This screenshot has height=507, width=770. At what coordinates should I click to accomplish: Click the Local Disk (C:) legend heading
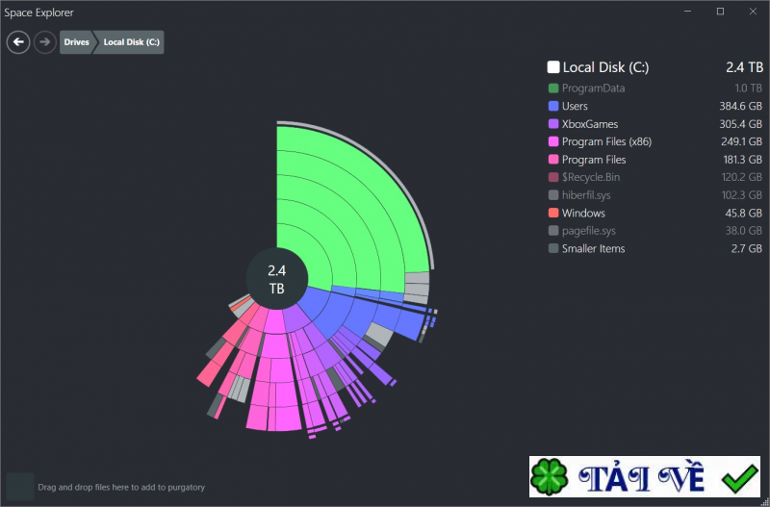click(605, 67)
